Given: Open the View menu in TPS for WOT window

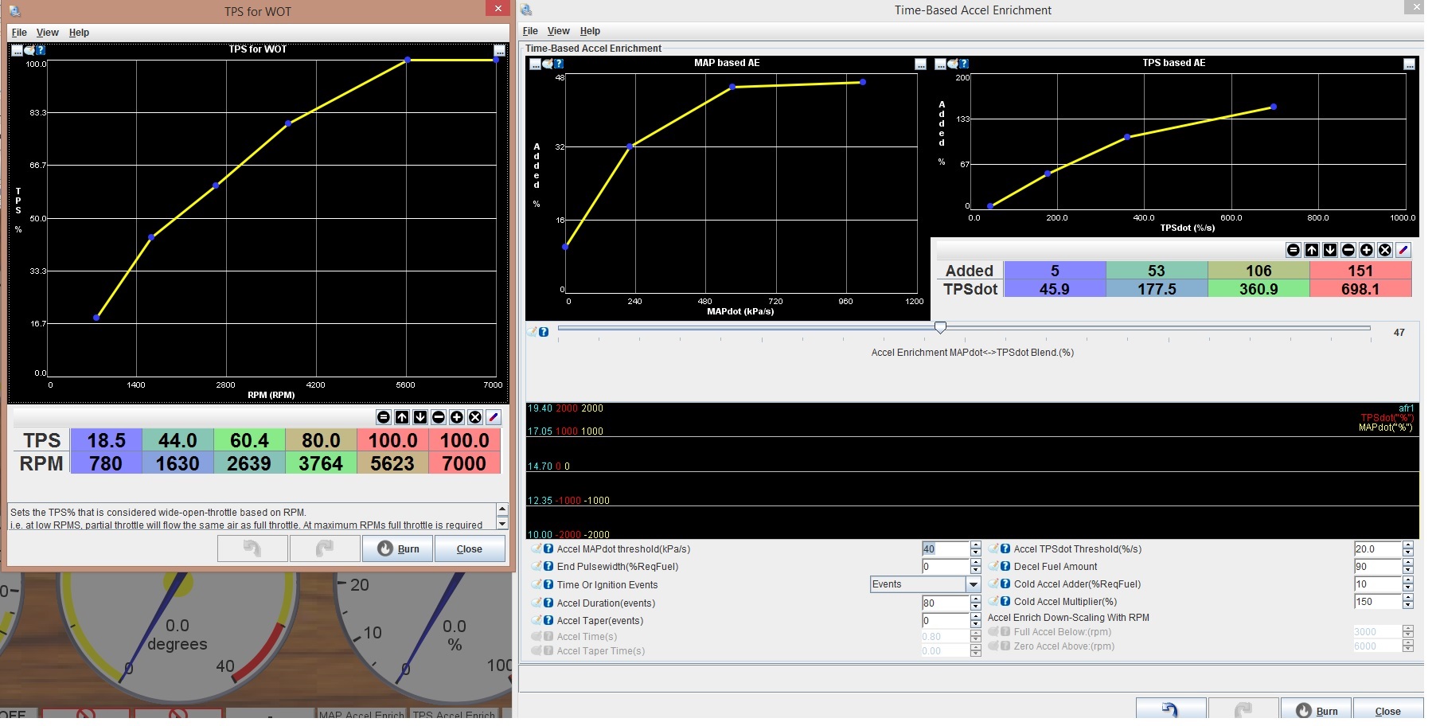Looking at the screenshot, I should click(x=47, y=33).
